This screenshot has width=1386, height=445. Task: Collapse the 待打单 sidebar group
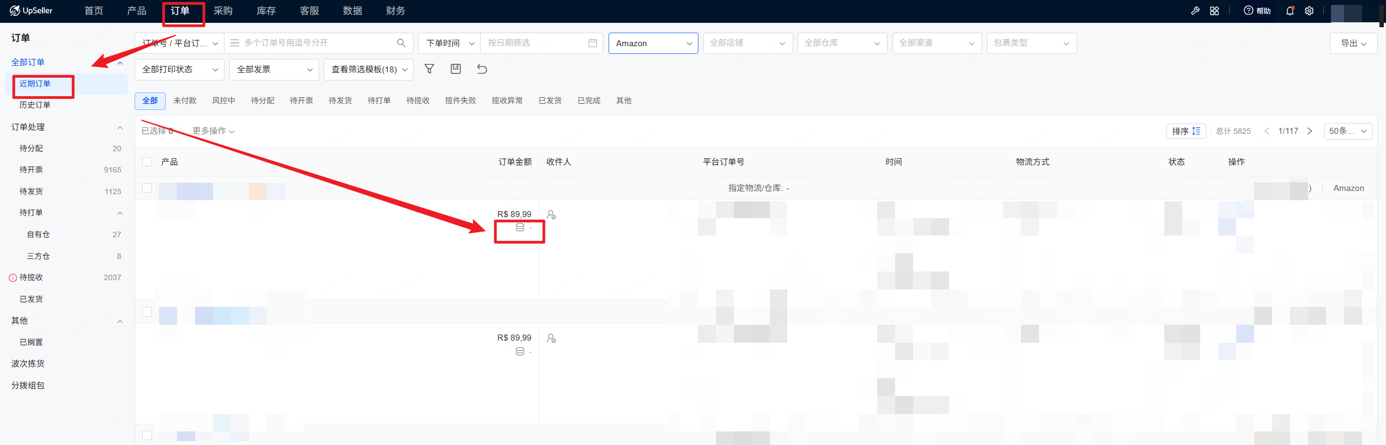click(x=120, y=213)
